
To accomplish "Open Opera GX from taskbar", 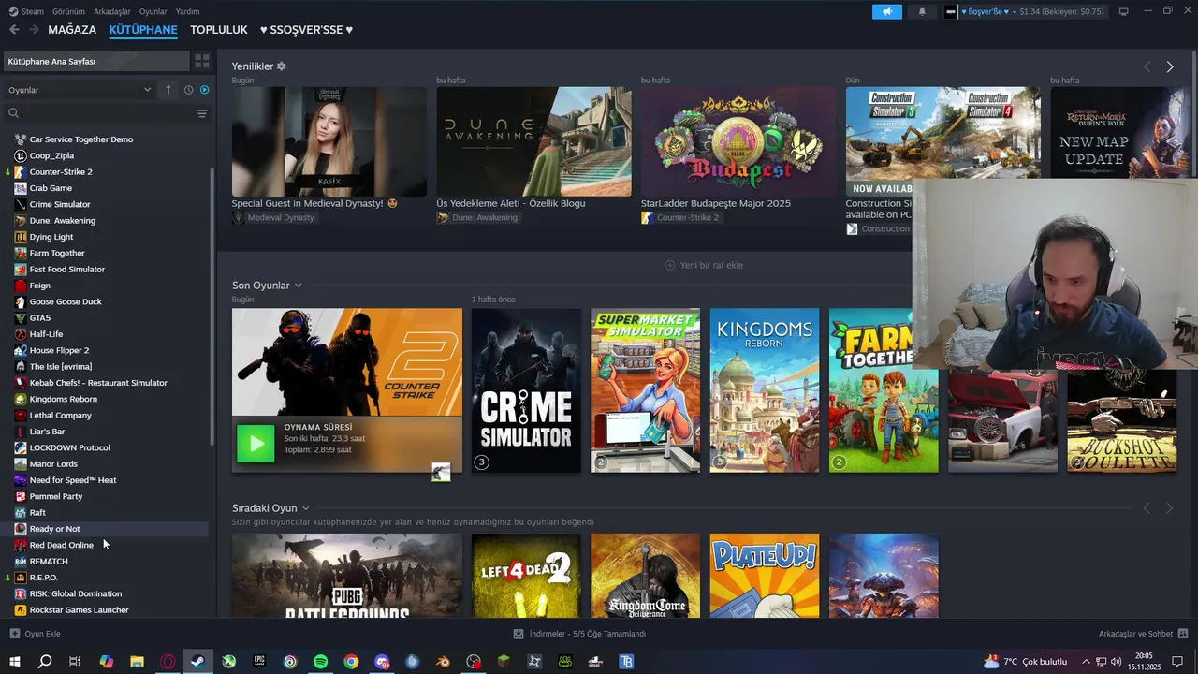I will 168,662.
